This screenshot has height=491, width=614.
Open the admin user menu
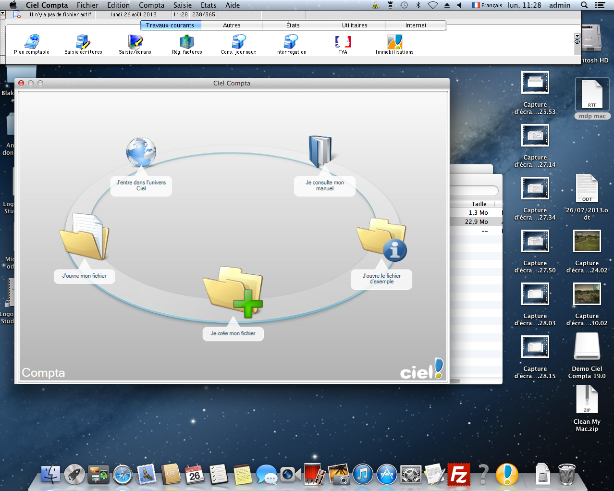point(560,5)
